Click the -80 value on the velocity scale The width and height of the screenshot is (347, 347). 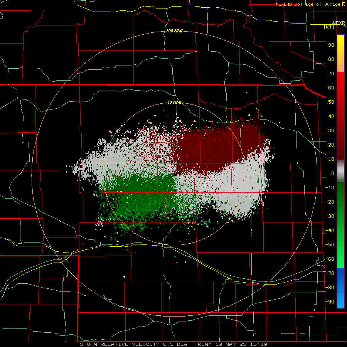[x=330, y=288]
